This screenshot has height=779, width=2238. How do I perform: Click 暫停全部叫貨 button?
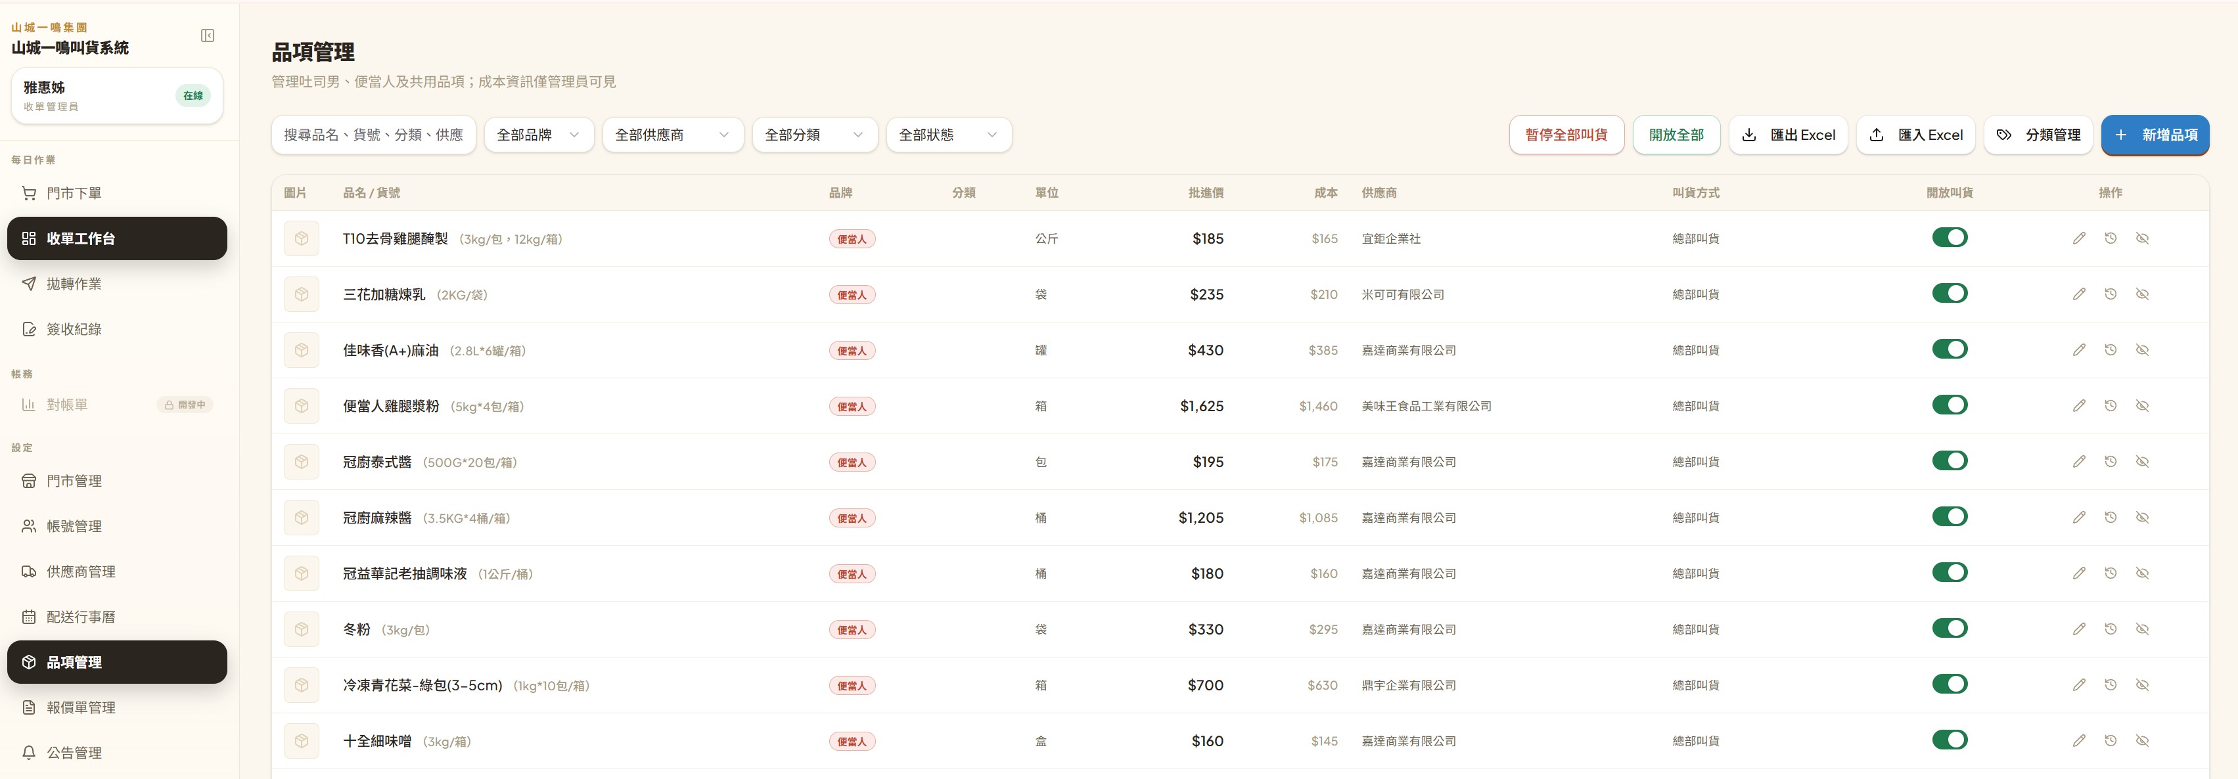[x=1566, y=135]
